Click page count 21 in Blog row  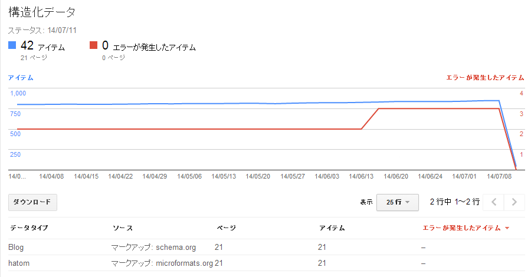pos(219,247)
